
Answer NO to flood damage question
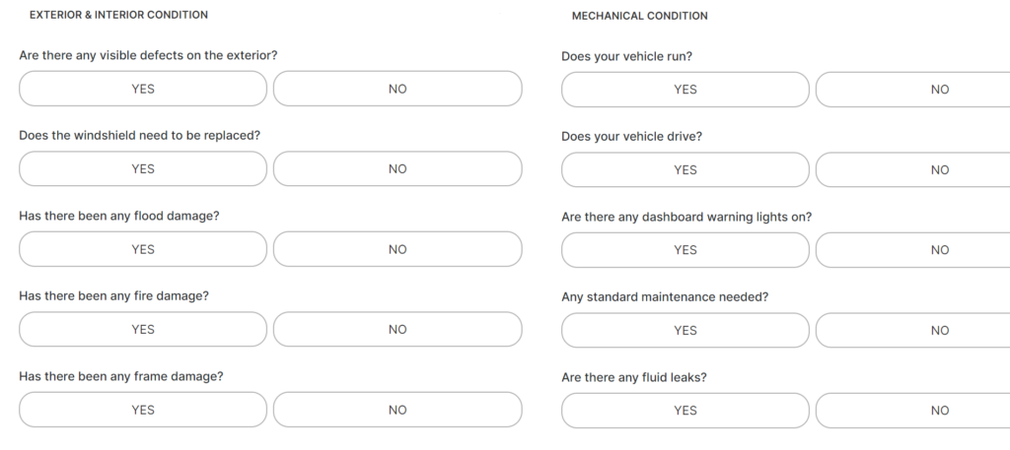point(397,249)
